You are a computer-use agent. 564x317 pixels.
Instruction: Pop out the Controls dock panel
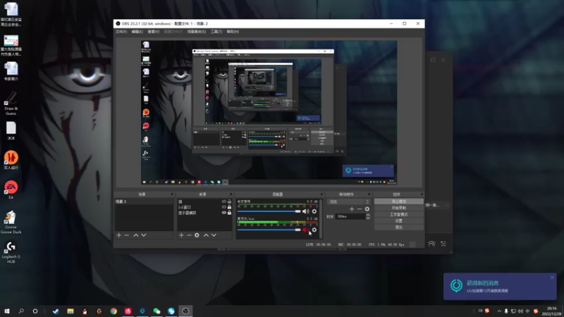coord(422,194)
